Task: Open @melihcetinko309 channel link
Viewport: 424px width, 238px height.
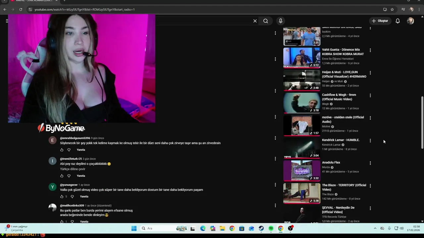Action: [72, 206]
